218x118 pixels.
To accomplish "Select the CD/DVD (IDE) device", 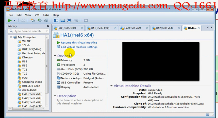I will click(81, 74).
